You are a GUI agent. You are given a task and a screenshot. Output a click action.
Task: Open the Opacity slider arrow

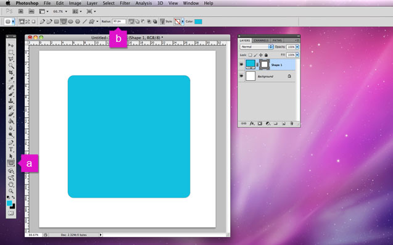(x=297, y=47)
